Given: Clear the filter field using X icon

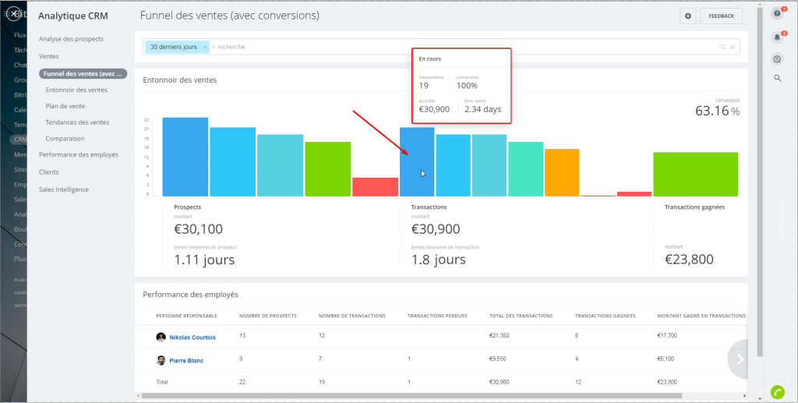Looking at the screenshot, I should click(733, 48).
